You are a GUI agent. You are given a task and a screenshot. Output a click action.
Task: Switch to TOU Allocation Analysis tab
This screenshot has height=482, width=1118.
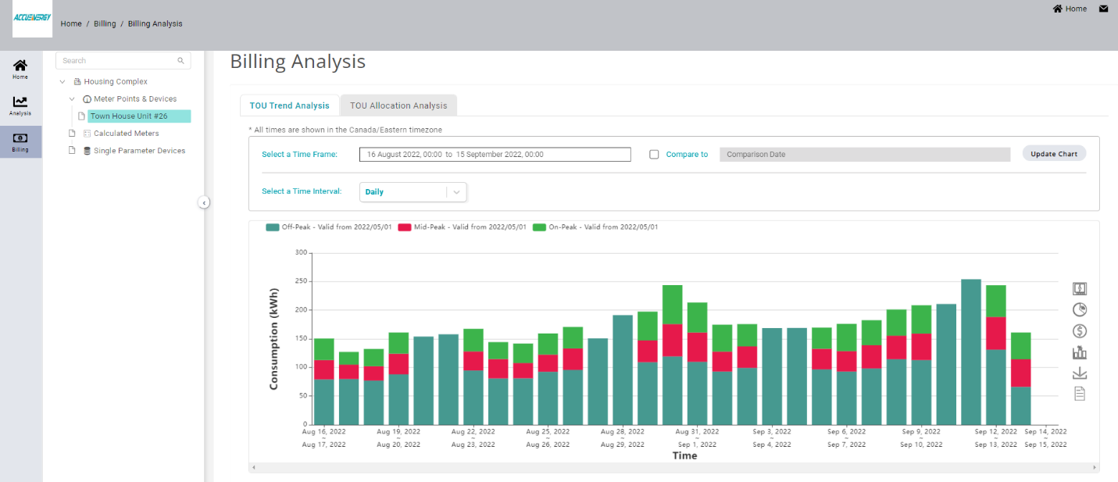click(x=398, y=105)
